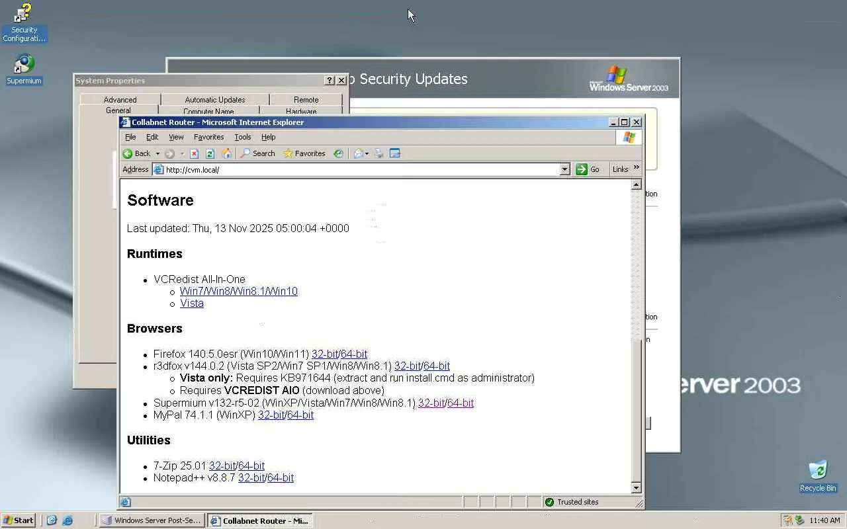Download Notepad++ v8.8.7 32-bit

[x=251, y=477]
